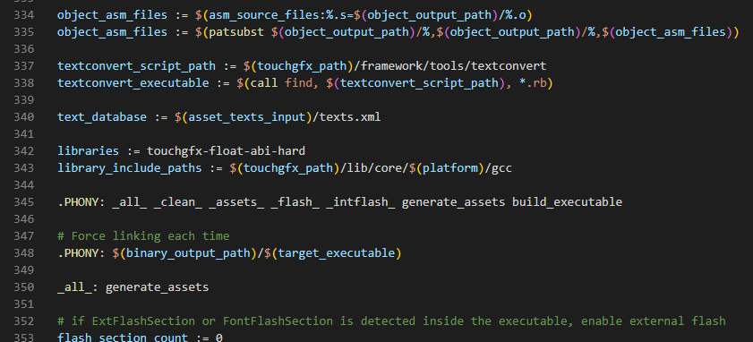Click build_executable in the .PHONY line
The width and height of the screenshot is (753, 342).
(567, 201)
